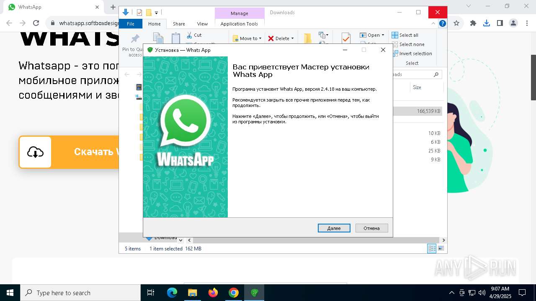Switch Explorer to large icons view

441,248
